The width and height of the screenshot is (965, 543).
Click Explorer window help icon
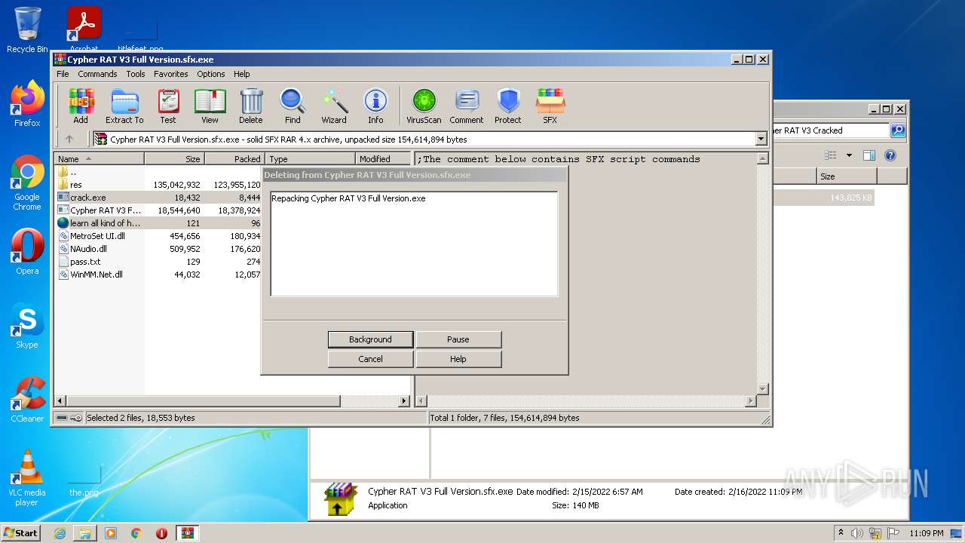890,155
